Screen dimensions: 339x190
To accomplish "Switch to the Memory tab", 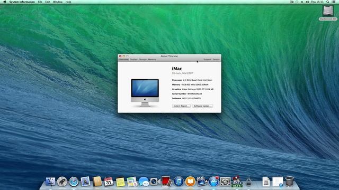I will click(152, 60).
